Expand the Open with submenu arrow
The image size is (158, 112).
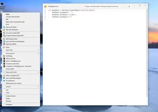(38, 50)
